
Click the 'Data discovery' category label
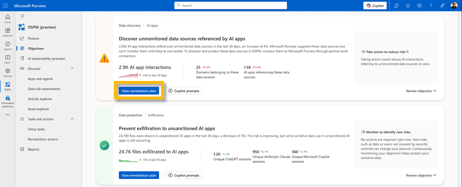129,25
